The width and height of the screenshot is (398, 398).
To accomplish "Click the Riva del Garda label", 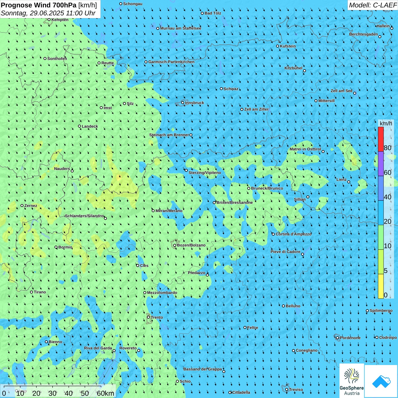I will coord(98,348).
